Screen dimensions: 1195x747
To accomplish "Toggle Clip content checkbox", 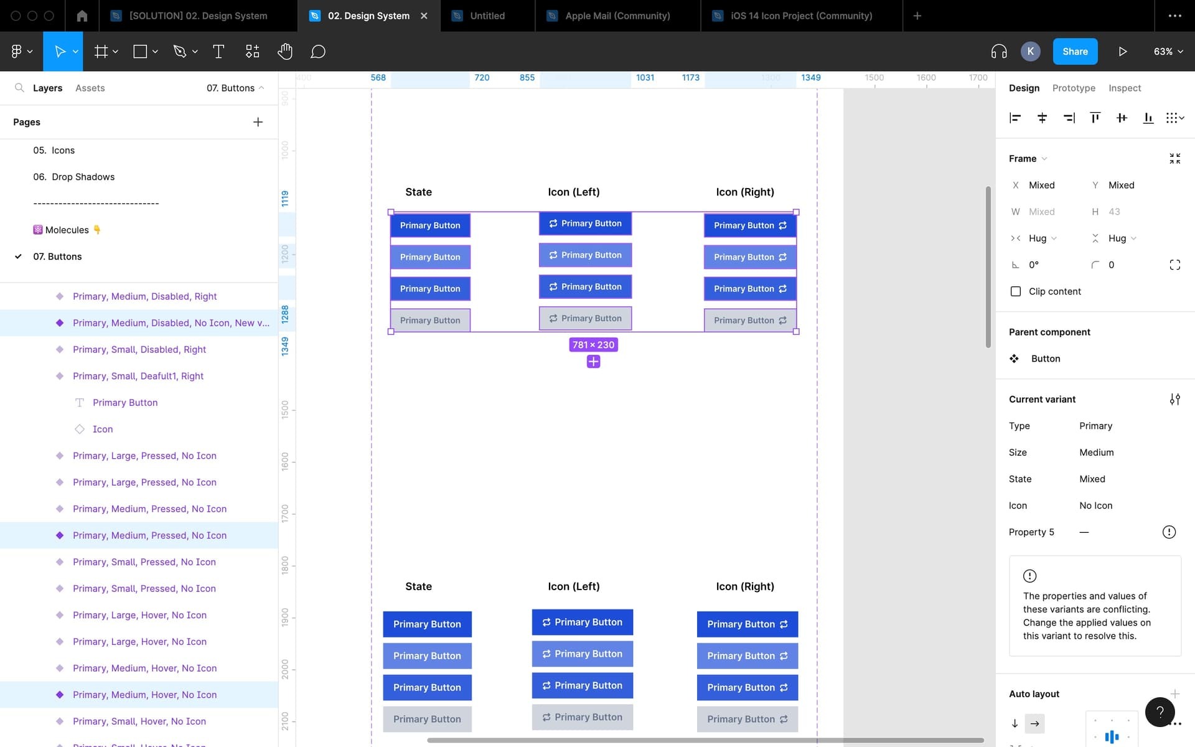I will point(1016,291).
